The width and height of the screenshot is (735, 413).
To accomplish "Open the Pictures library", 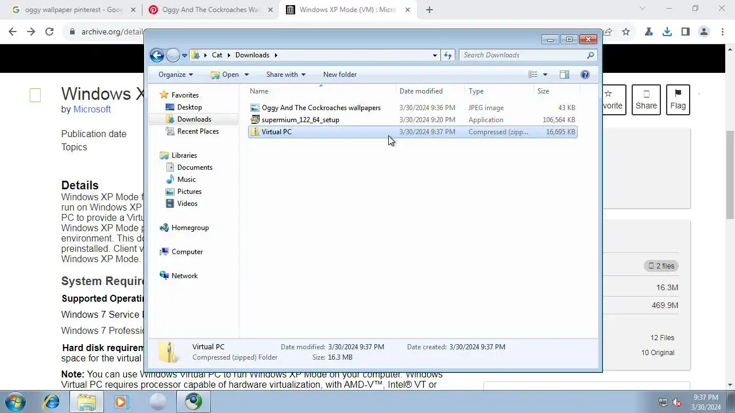I will point(189,192).
